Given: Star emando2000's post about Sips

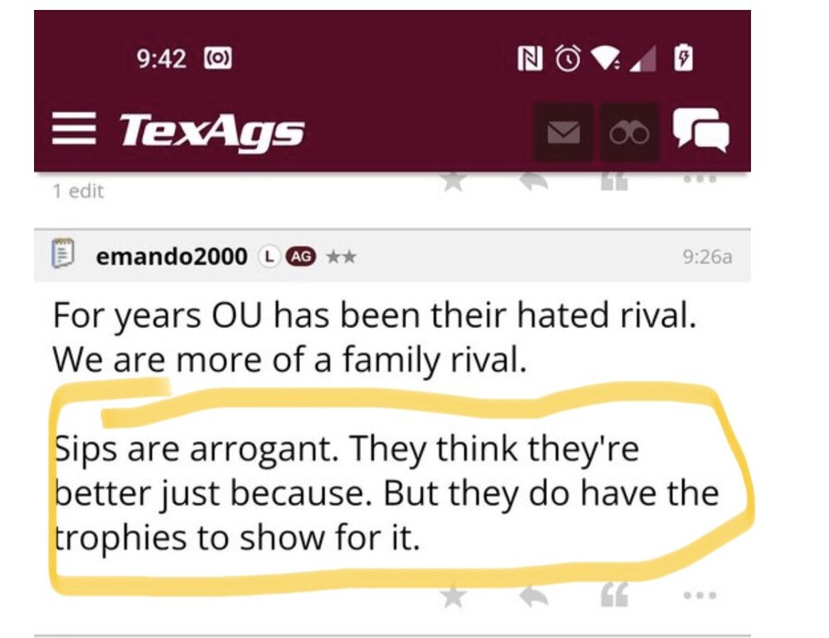Looking at the screenshot, I should 453,596.
